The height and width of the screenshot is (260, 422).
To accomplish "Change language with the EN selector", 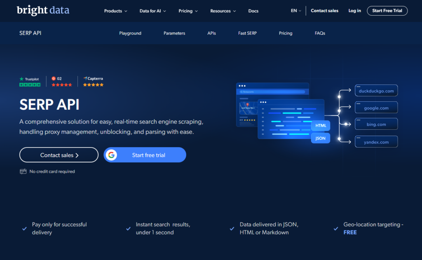I will click(x=296, y=11).
